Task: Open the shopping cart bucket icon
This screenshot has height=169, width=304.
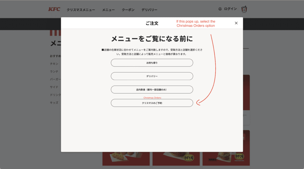Action: [x=244, y=9]
